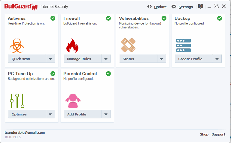231x143 pixels.
Task: Click the Backup 'No profile configured' text
Action: click(x=189, y=23)
